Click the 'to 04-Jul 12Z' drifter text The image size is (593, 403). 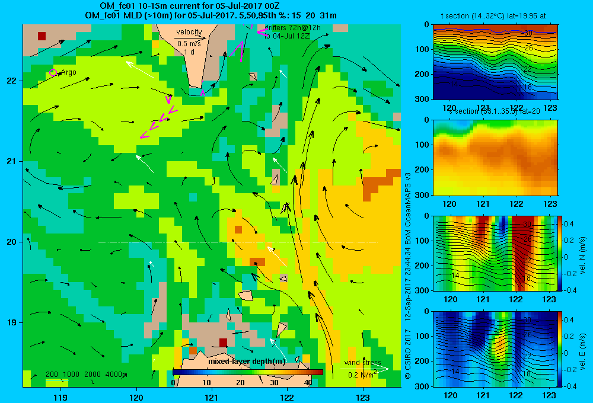[286, 36]
